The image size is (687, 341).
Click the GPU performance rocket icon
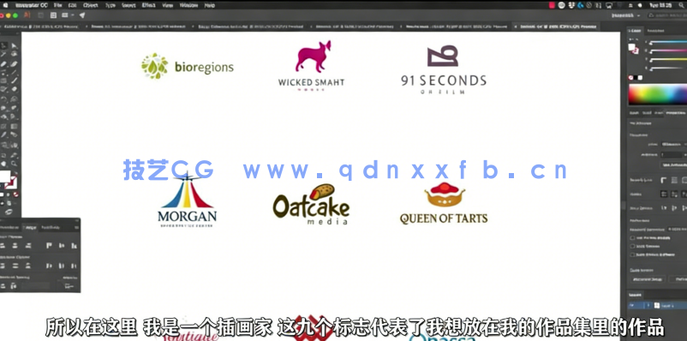(x=82, y=15)
